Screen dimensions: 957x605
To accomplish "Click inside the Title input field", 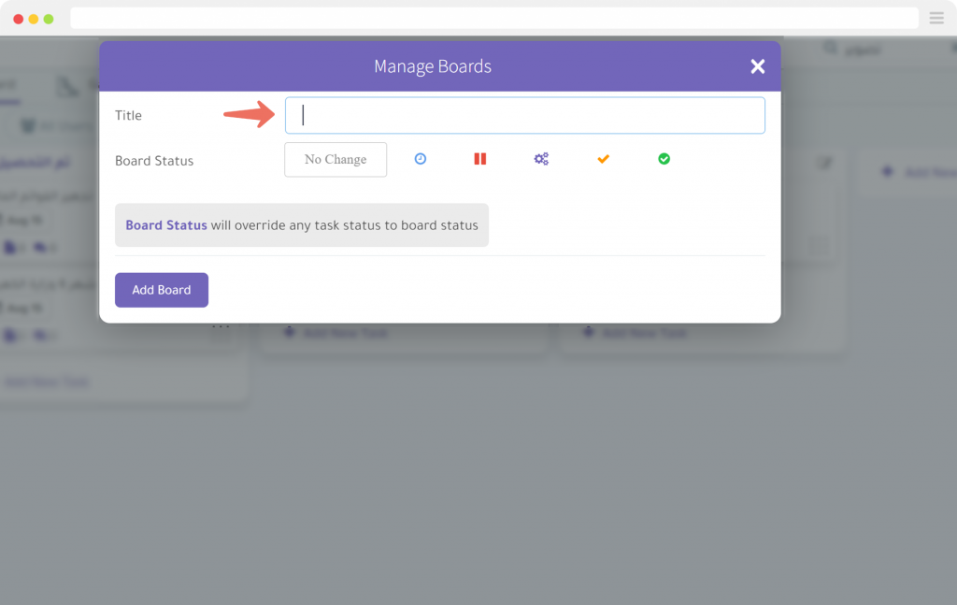I will coord(523,114).
